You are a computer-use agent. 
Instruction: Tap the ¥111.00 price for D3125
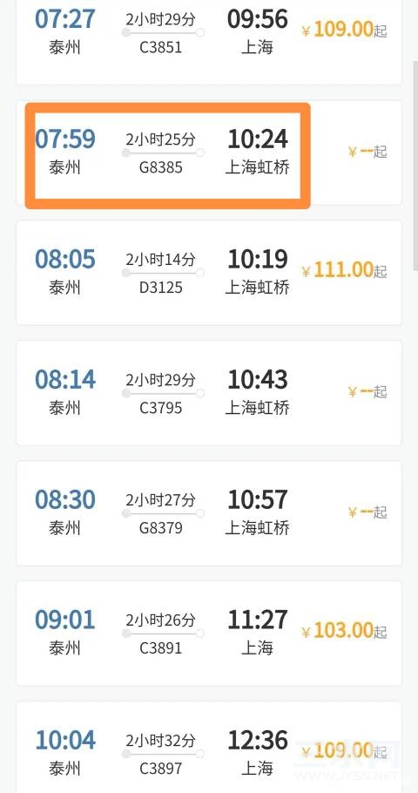[344, 270]
